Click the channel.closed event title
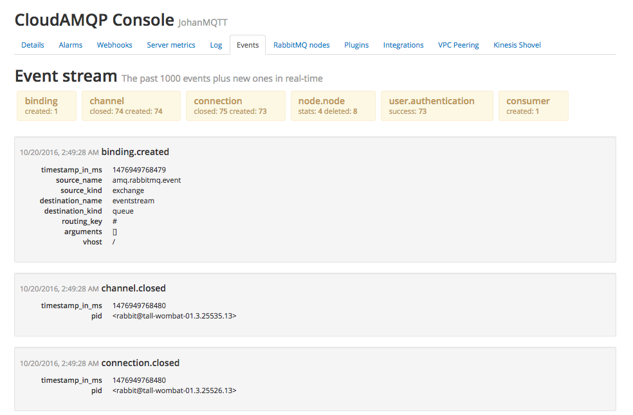 pyautogui.click(x=134, y=288)
